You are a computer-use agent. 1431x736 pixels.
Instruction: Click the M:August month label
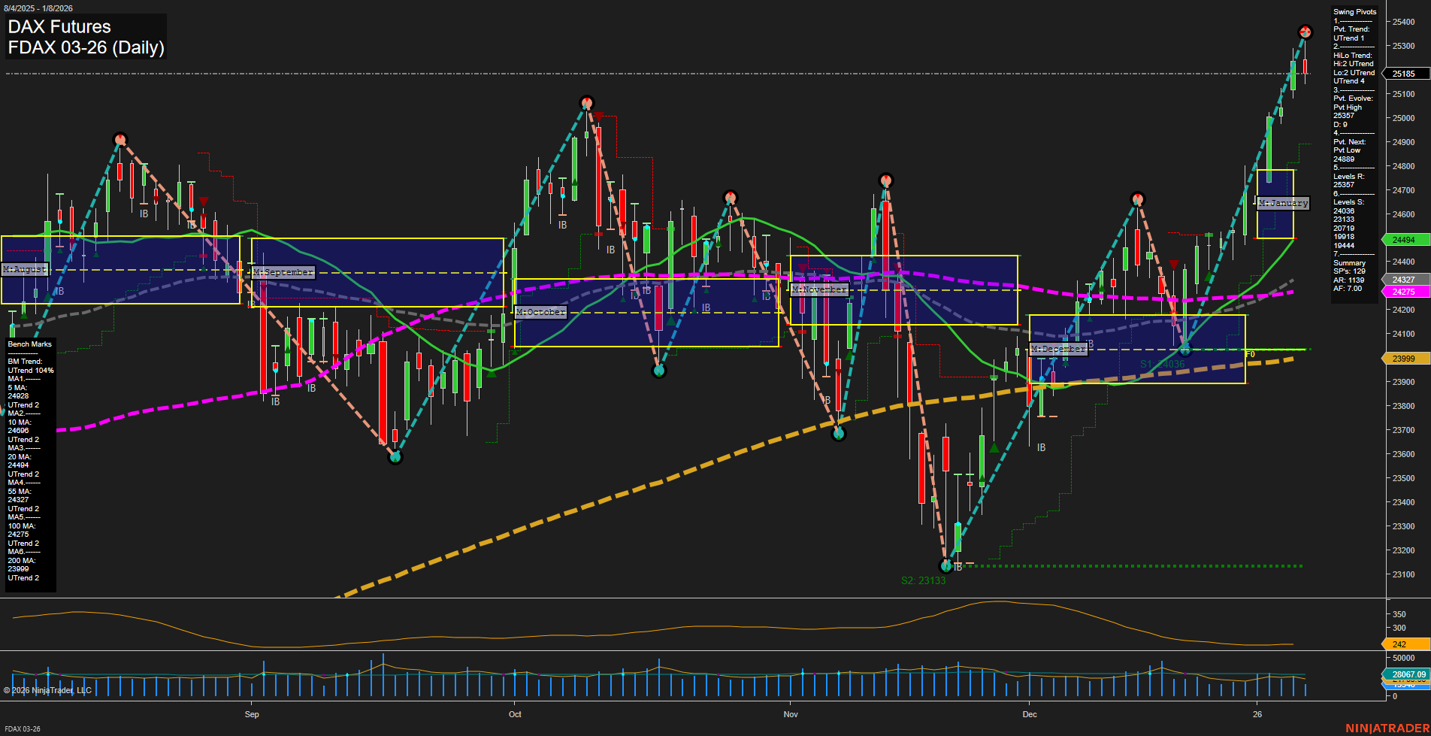click(x=25, y=268)
